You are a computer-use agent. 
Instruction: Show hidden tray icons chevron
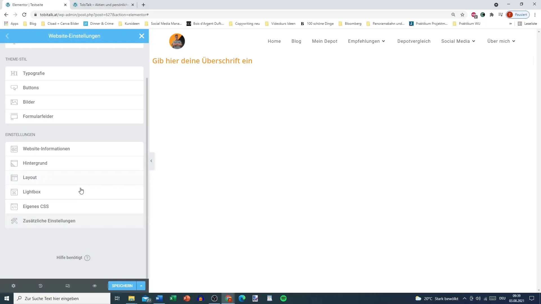point(464,298)
